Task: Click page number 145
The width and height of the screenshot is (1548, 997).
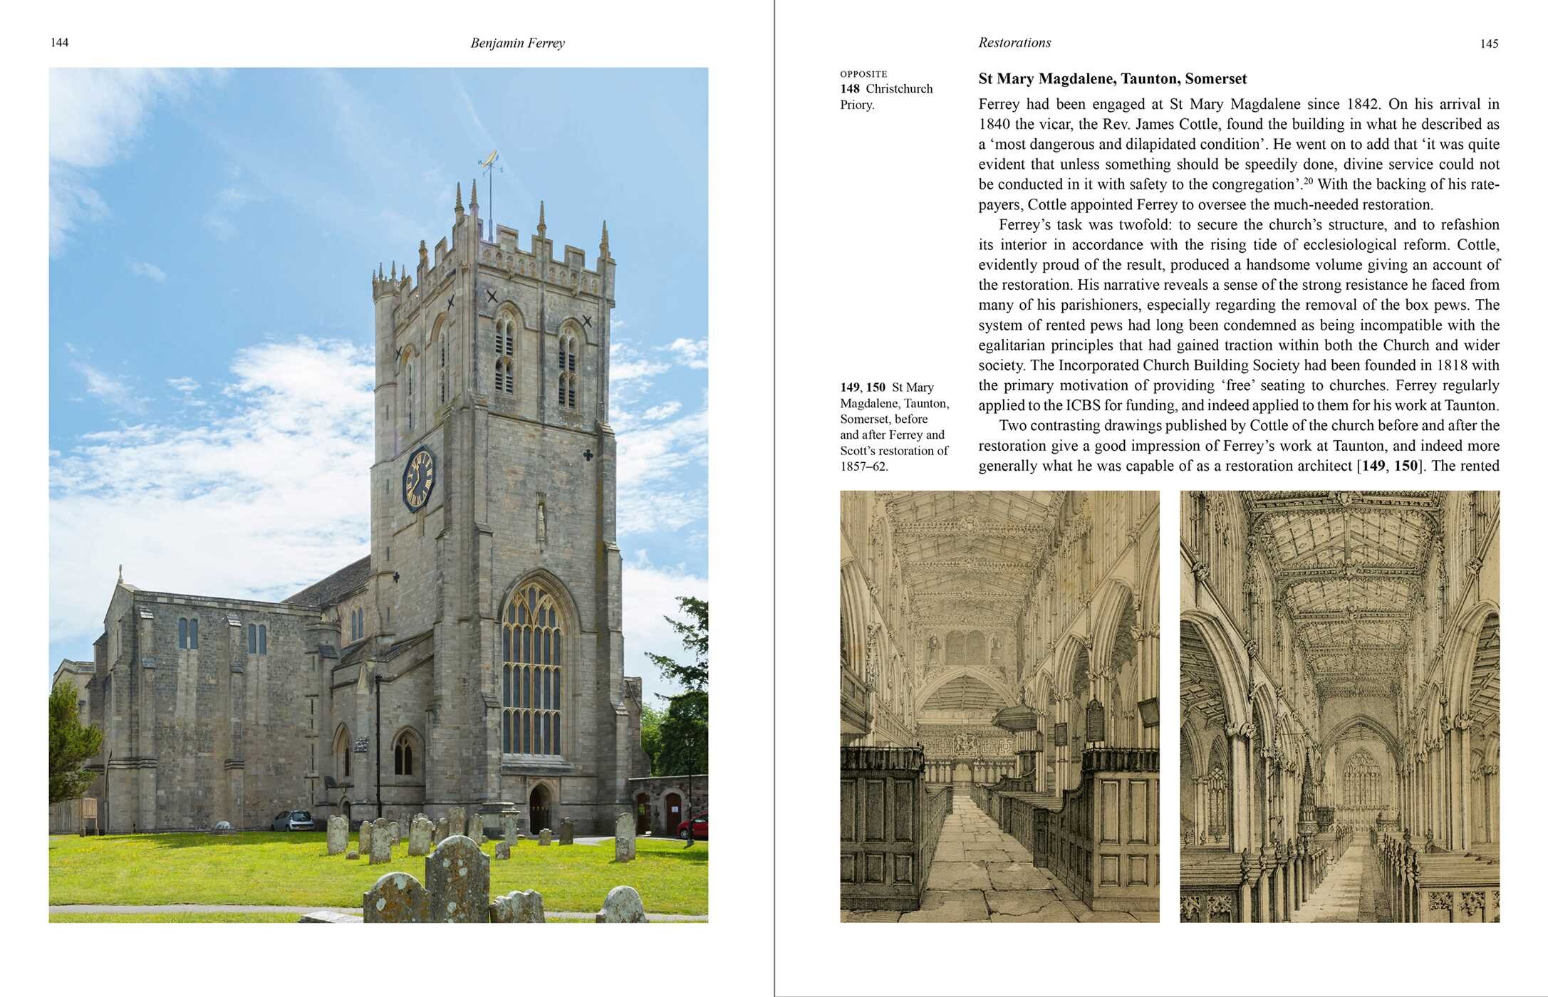Action: point(1489,44)
